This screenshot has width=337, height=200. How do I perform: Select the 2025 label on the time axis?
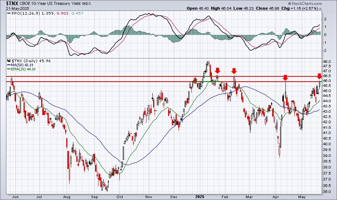click(200, 197)
